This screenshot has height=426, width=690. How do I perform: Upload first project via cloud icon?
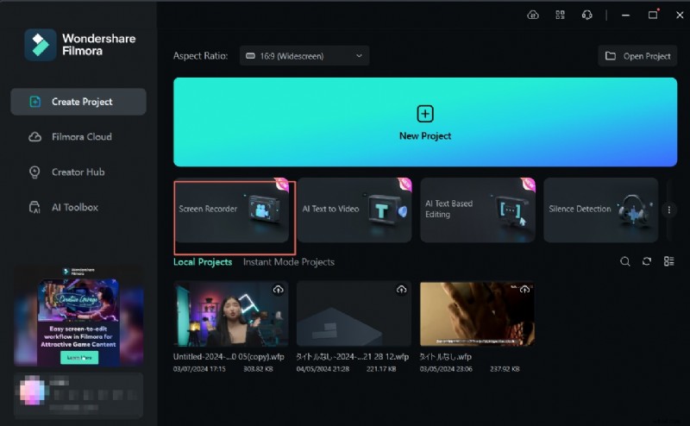coord(279,290)
